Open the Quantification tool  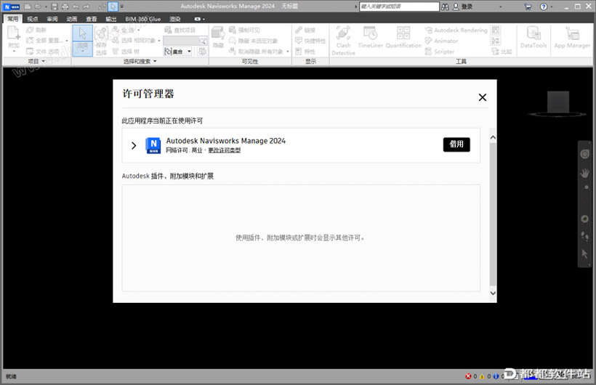[x=403, y=37]
